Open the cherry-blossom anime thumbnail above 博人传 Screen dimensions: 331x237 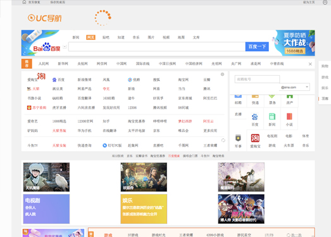coord(241,177)
